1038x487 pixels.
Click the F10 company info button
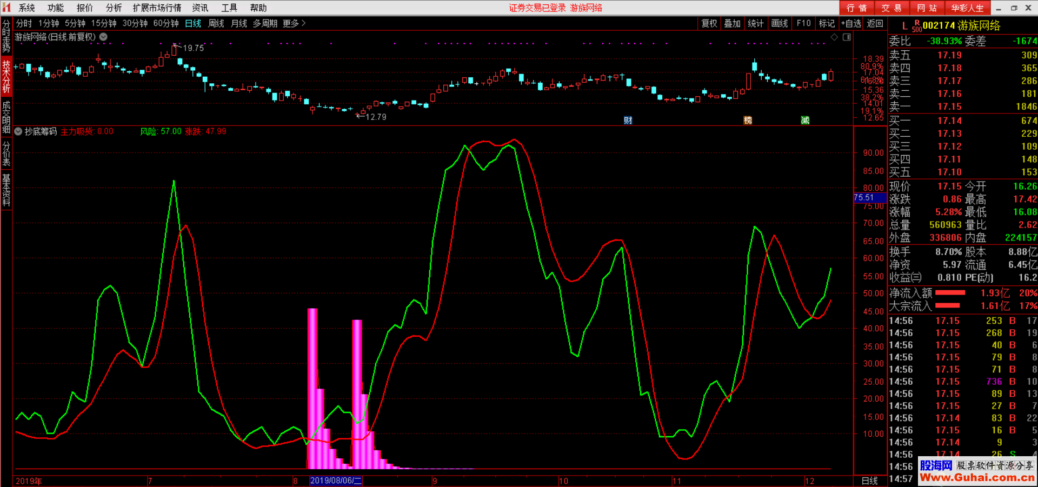click(804, 23)
